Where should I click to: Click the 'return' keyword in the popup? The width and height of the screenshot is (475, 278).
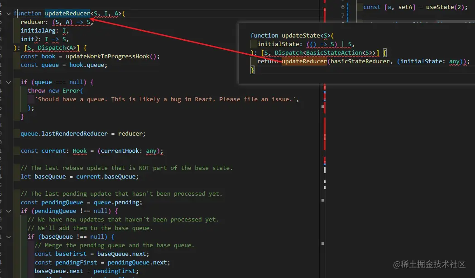[268, 61]
